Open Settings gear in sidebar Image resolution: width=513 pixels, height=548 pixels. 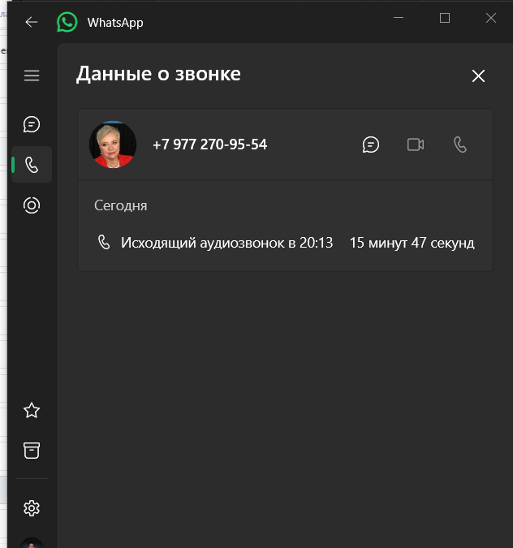tap(32, 508)
